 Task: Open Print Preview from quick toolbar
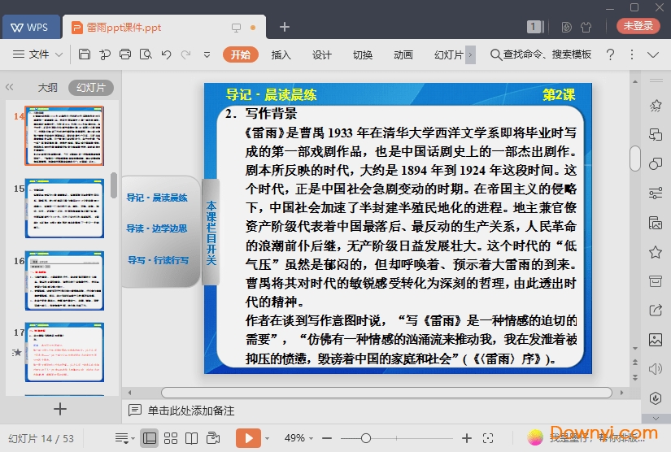click(x=146, y=54)
